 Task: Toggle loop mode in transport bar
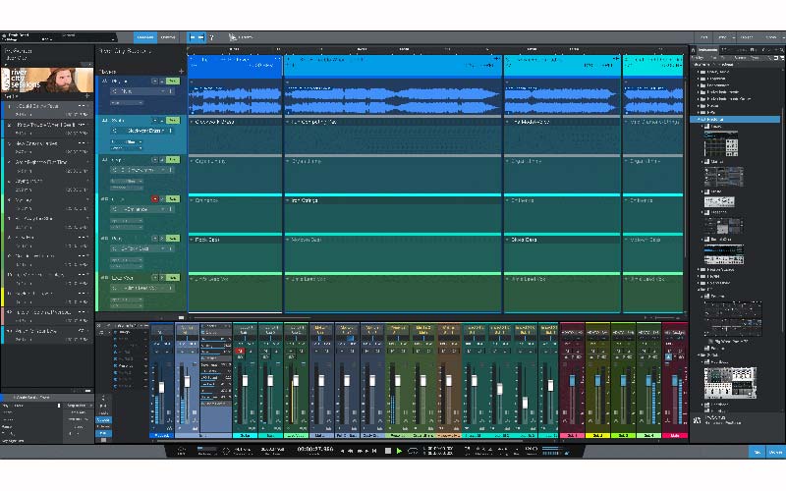pos(413,451)
